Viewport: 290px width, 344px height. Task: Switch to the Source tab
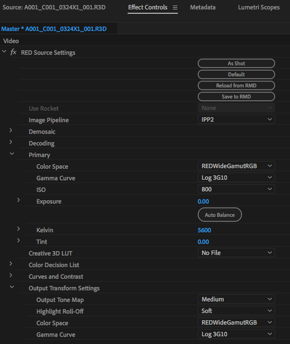point(54,7)
